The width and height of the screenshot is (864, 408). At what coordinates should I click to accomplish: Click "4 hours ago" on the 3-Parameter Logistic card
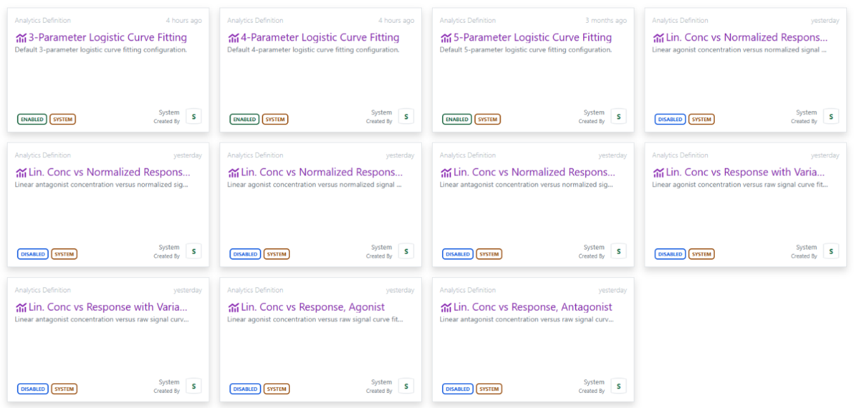pos(184,21)
